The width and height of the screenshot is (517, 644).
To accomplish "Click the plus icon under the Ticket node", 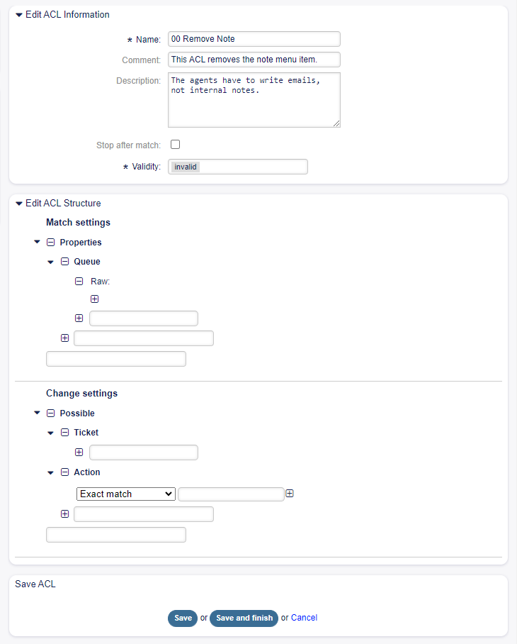I will tap(79, 452).
